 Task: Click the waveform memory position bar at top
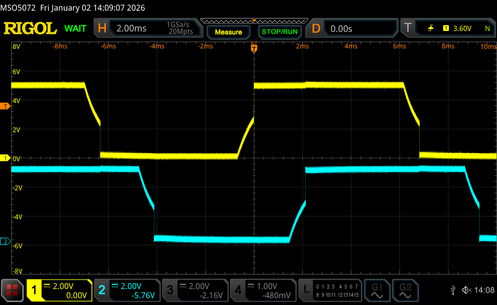[x=254, y=21]
